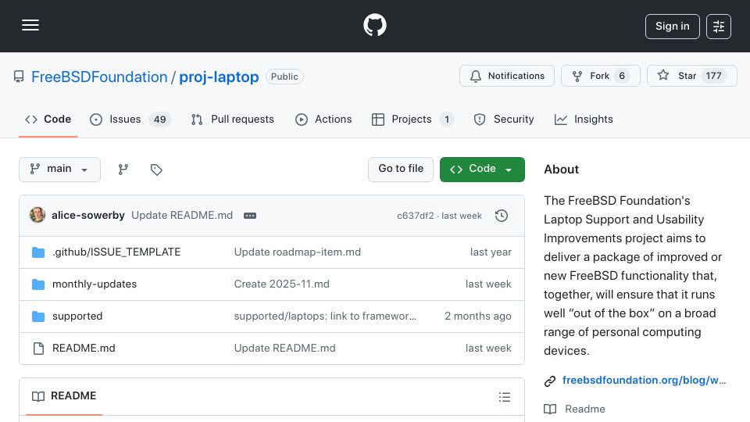
Task: Go to GitHub homepage via Octocat logo
Action: point(374,25)
